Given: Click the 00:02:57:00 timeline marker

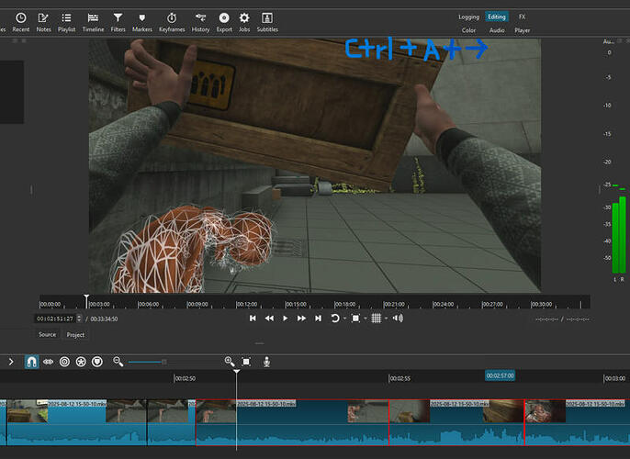Looking at the screenshot, I should point(500,375).
